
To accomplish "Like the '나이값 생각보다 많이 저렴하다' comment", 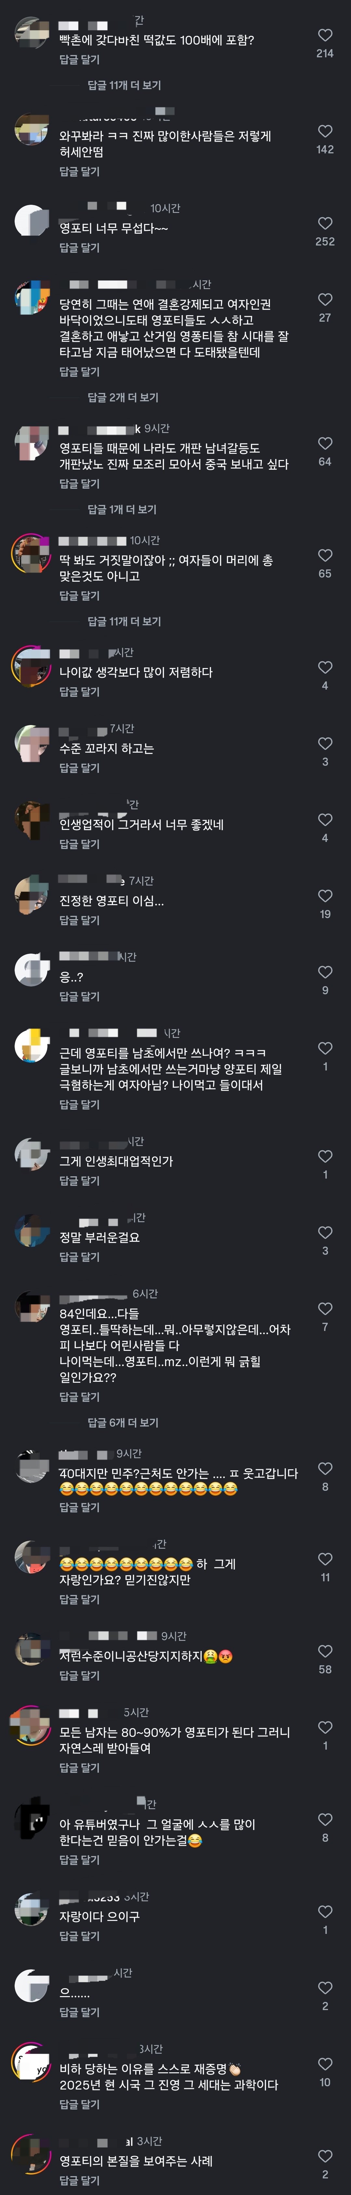I will 325,667.
